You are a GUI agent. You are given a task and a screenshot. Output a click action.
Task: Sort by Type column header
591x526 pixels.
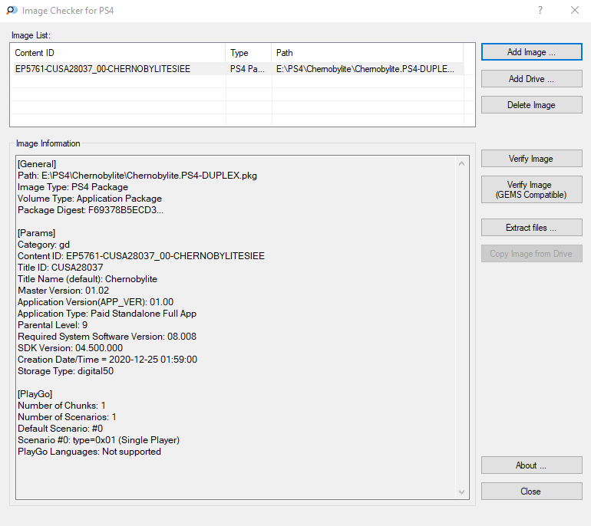click(249, 53)
